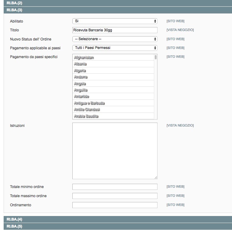Expand the RI.BA.(2) section header
The height and width of the screenshot is (230, 232).
[118, 3]
